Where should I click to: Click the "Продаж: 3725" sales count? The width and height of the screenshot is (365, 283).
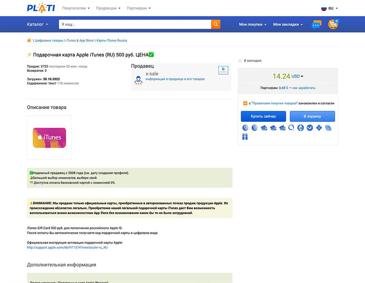coord(38,66)
